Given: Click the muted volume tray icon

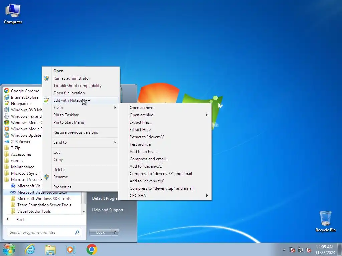Looking at the screenshot, I should [308, 250].
